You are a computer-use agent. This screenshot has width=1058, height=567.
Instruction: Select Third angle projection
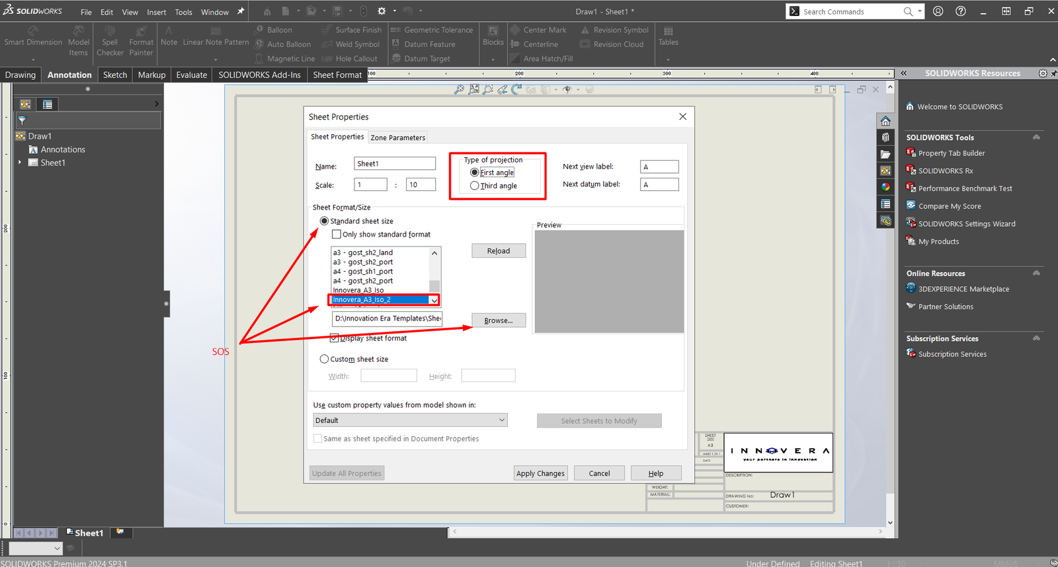(x=475, y=186)
